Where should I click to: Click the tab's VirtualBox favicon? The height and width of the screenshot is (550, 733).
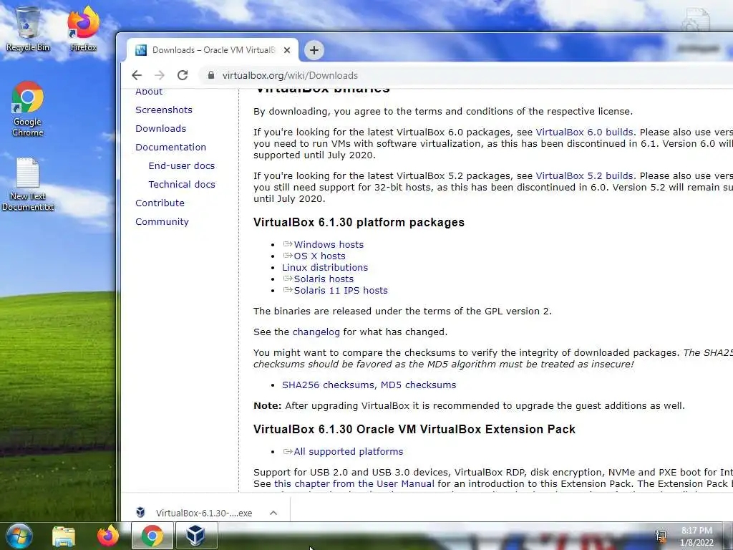(141, 50)
